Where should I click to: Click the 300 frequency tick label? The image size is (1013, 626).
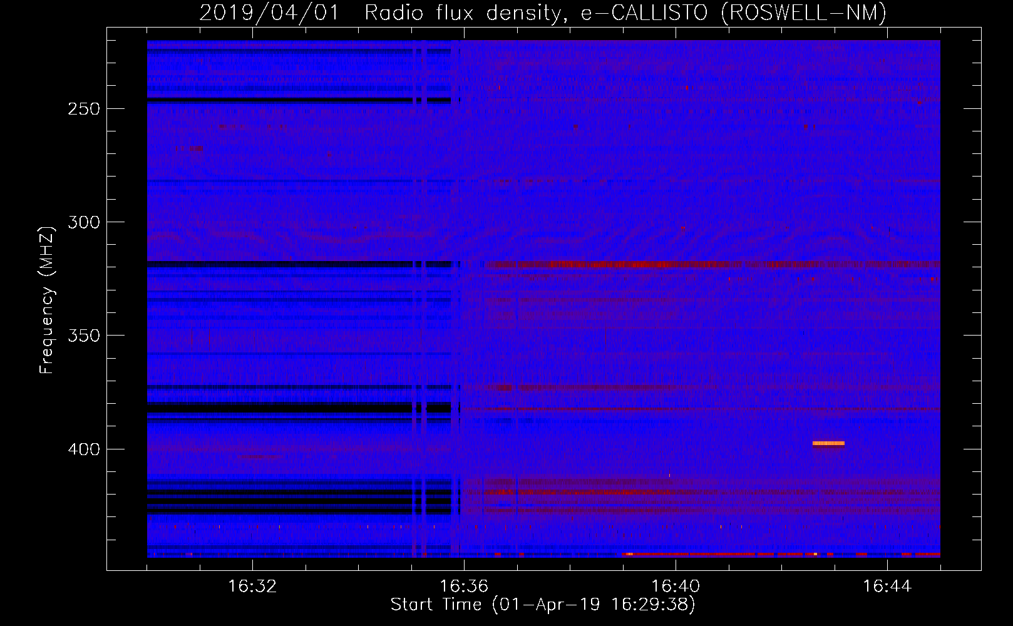coord(84,222)
